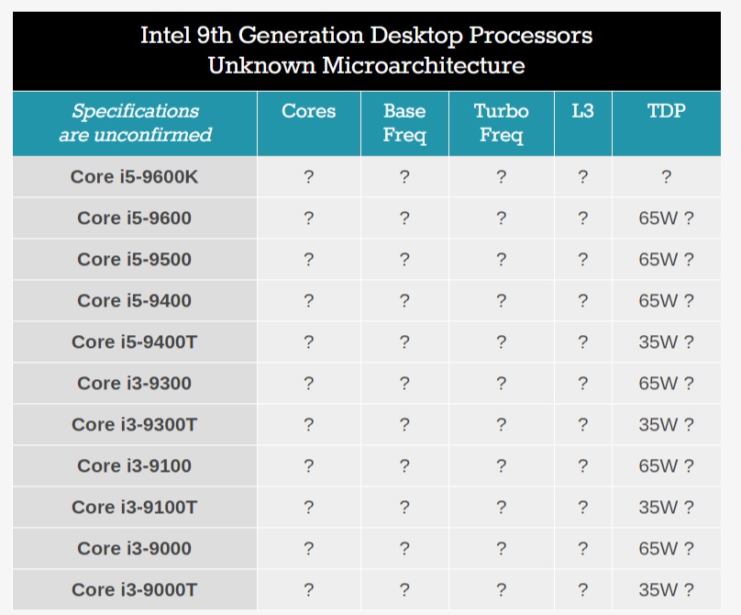
Task: Select the Base Freq "?" for Core i5-9500
Action: 404,259
